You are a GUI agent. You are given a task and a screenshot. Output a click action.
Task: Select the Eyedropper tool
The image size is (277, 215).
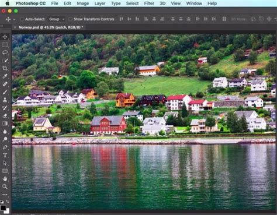coord(5,76)
